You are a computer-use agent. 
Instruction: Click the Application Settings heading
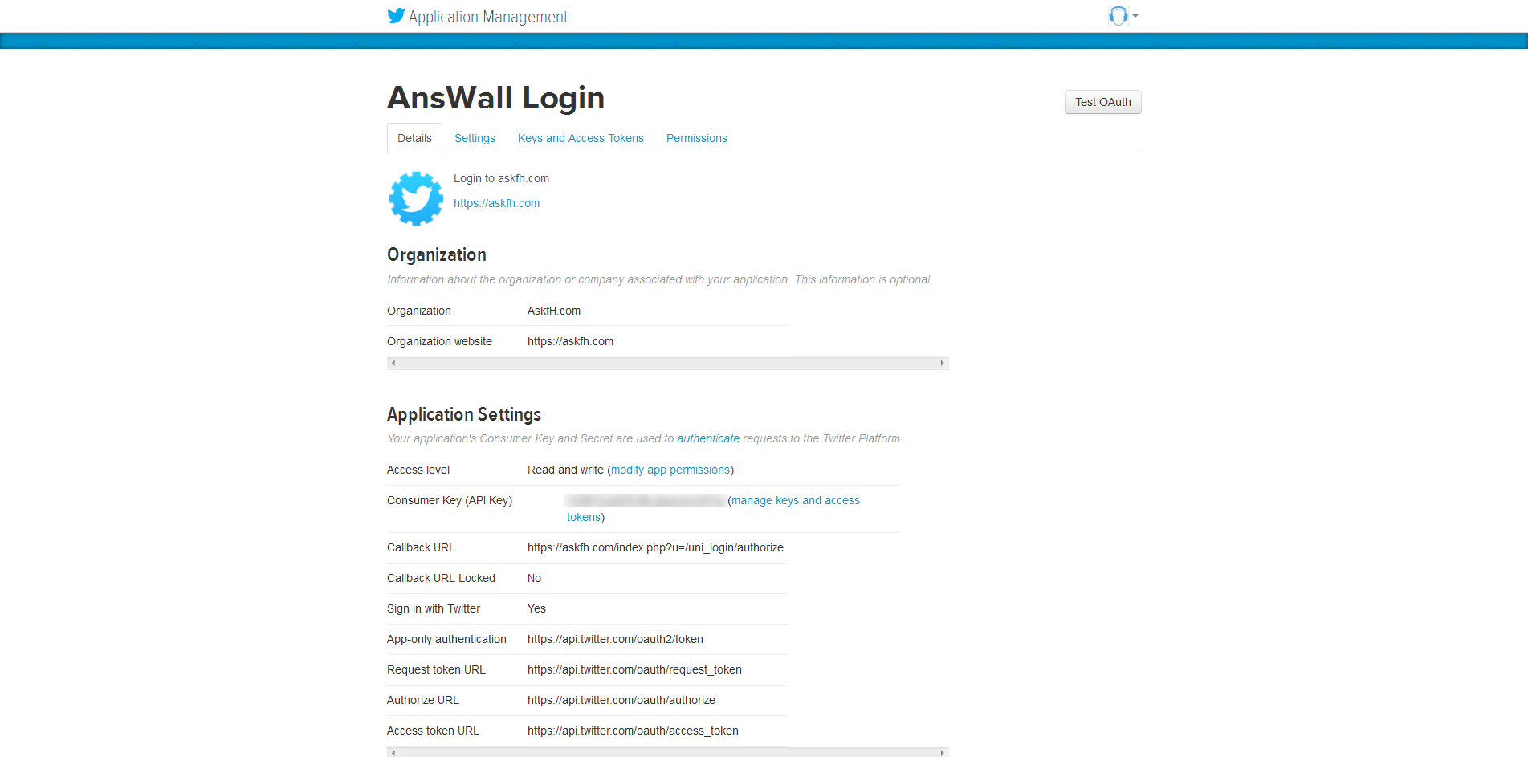click(x=464, y=414)
